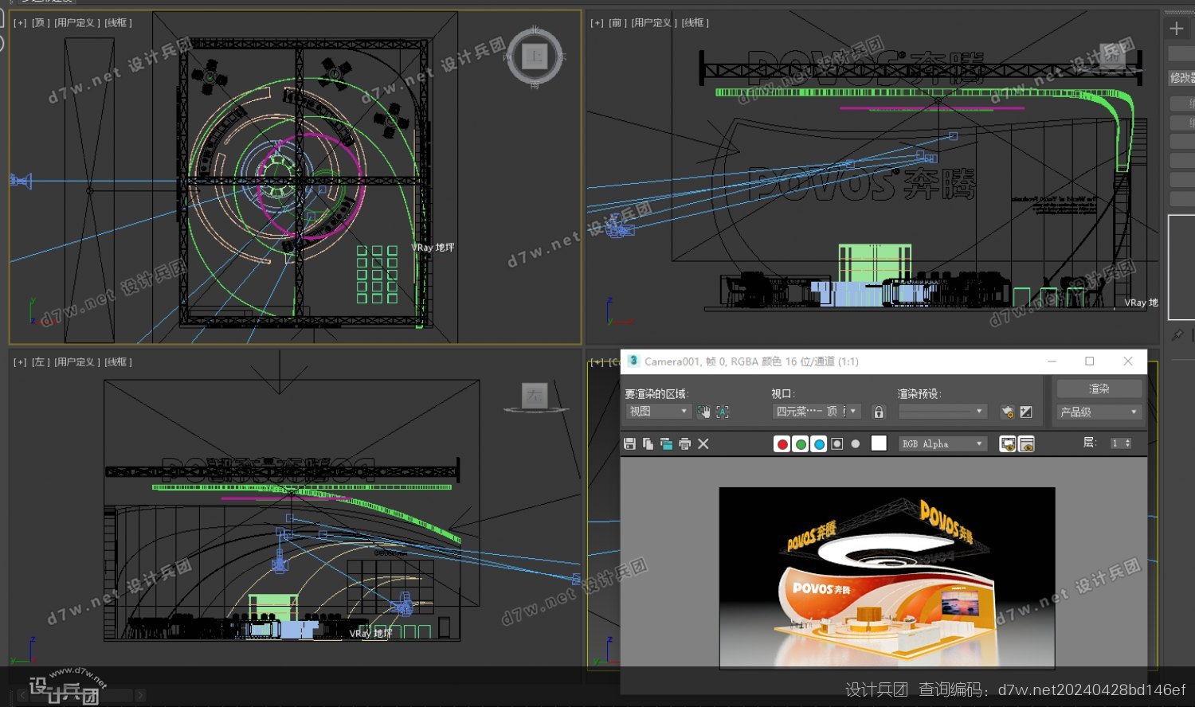Click the white color swatch

coord(879,443)
